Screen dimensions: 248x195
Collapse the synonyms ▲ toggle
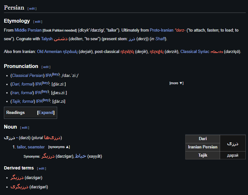coord(59,147)
